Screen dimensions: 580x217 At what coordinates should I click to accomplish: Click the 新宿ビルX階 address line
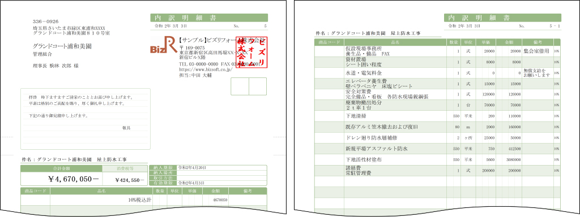click(x=193, y=58)
